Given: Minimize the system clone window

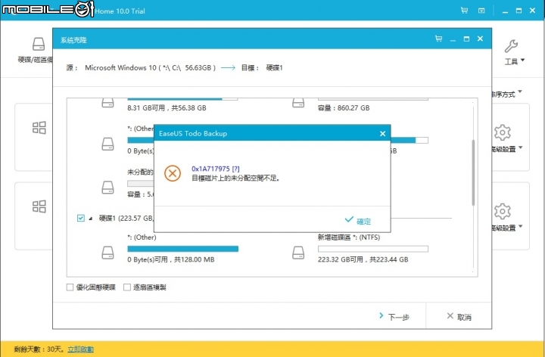Looking at the screenshot, I should coord(453,39).
